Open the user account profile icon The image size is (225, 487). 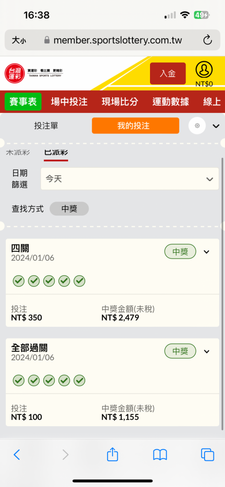coord(204,70)
